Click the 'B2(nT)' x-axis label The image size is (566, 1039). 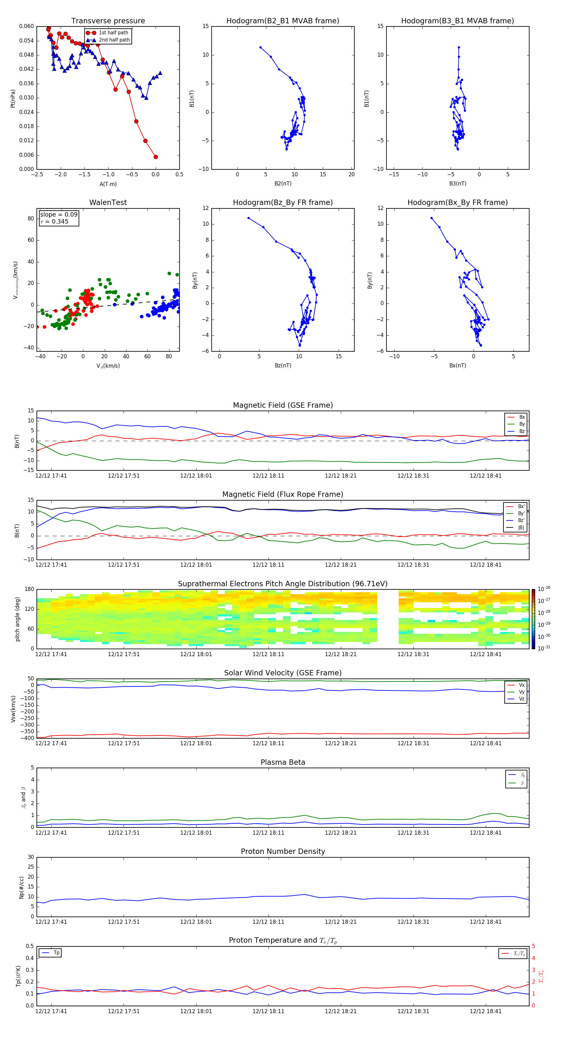tap(283, 184)
